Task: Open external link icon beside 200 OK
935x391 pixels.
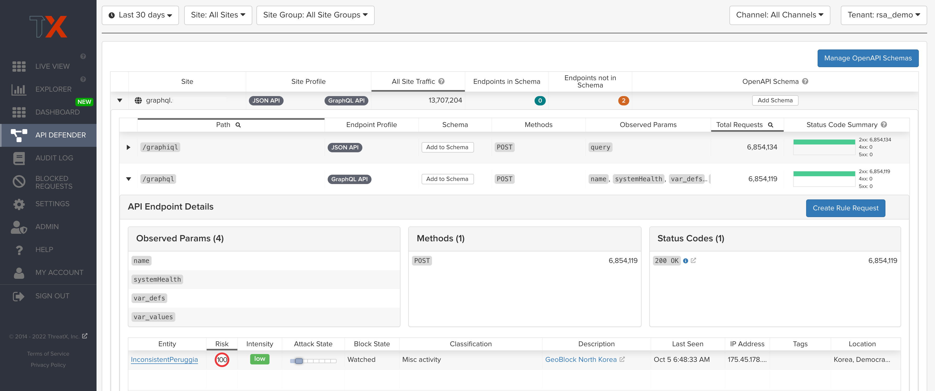Action: click(693, 260)
